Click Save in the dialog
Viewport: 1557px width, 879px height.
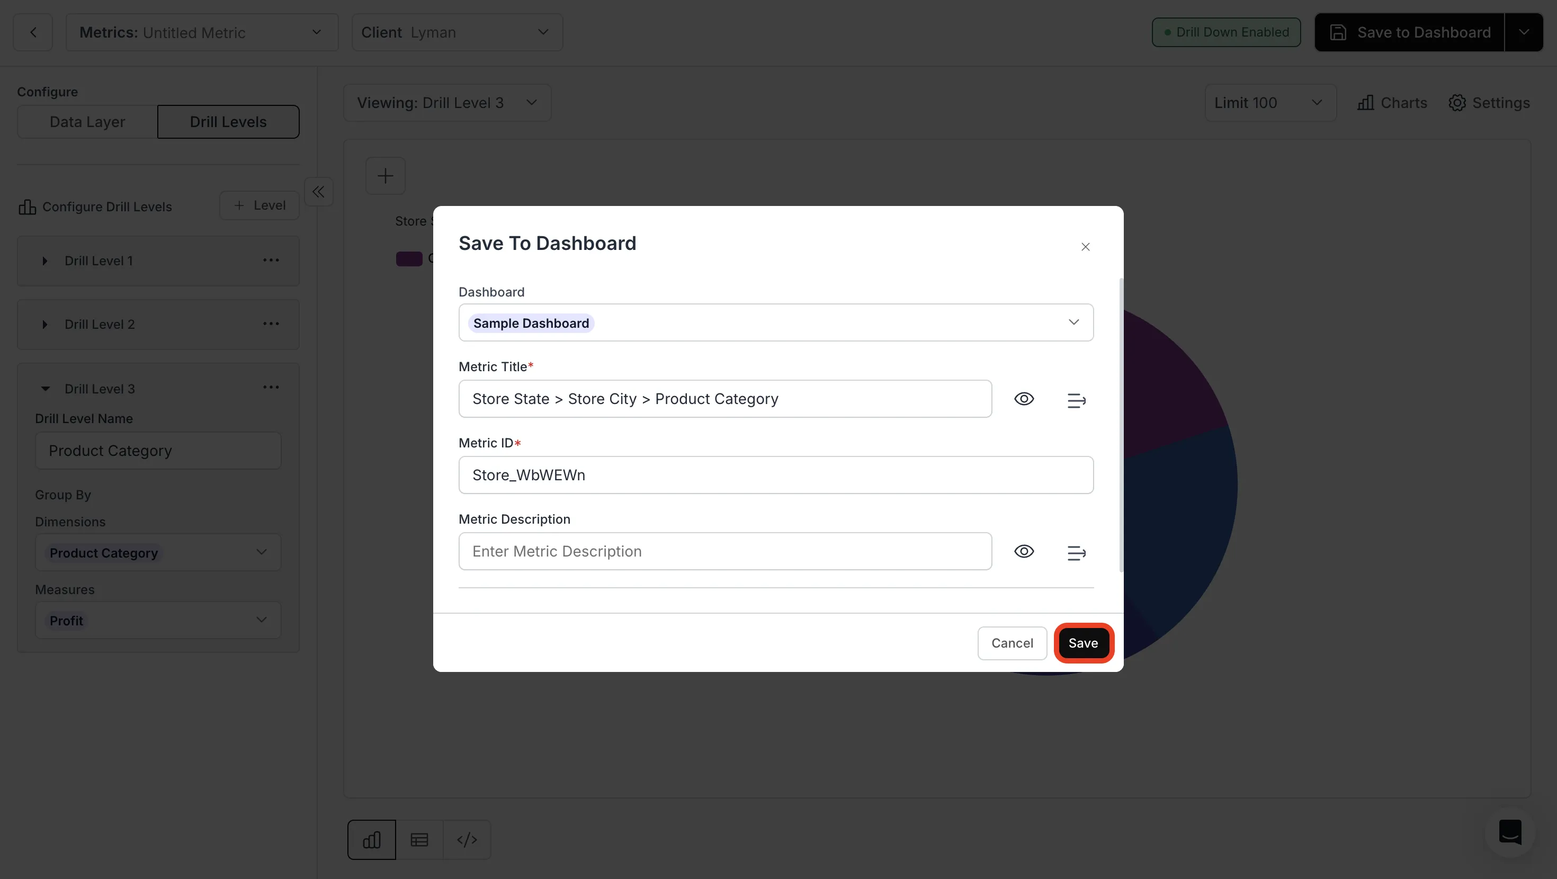coord(1083,643)
